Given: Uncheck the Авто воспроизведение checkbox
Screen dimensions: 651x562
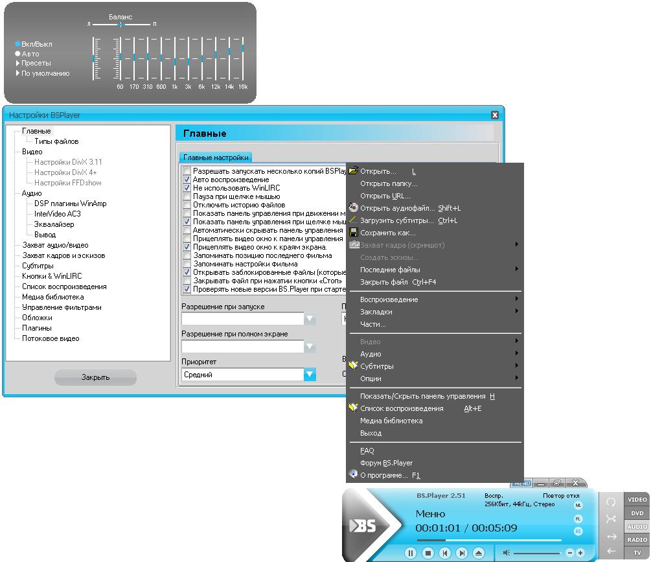Looking at the screenshot, I should [187, 180].
